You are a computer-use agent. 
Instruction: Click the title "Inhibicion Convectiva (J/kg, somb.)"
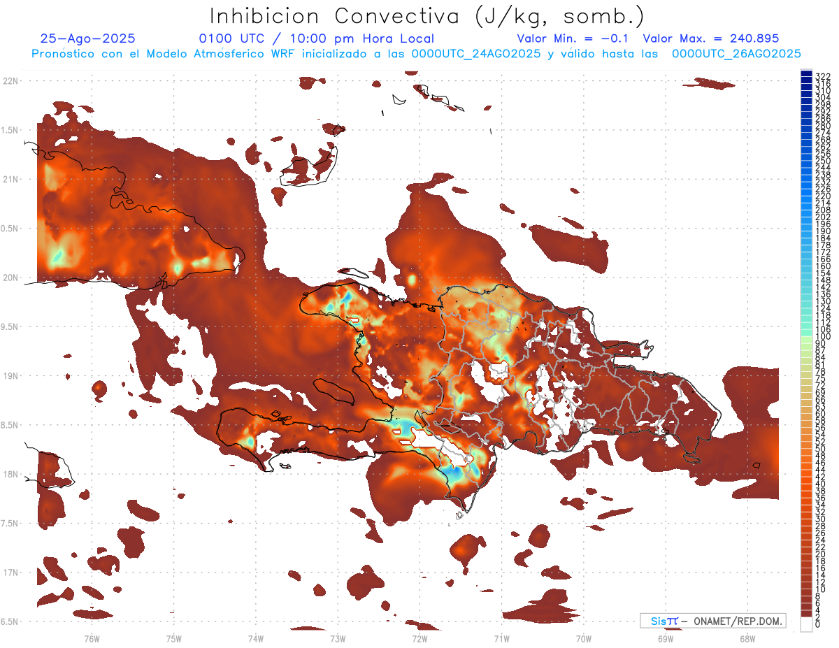point(426,16)
